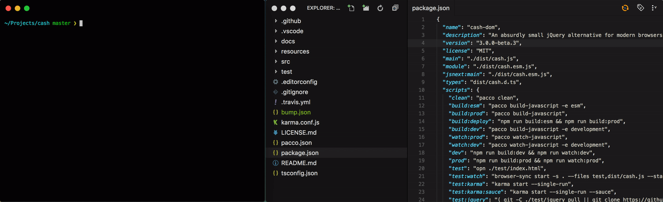
Task: Expand the docs folder
Action: [336, 41]
